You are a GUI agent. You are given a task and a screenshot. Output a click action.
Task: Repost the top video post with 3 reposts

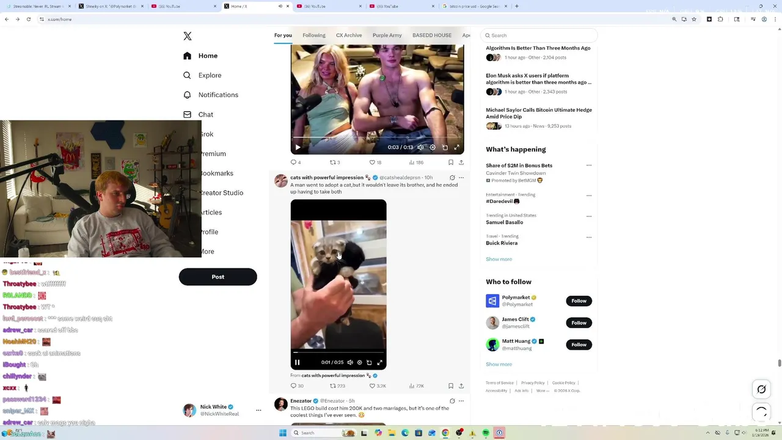tap(335, 163)
